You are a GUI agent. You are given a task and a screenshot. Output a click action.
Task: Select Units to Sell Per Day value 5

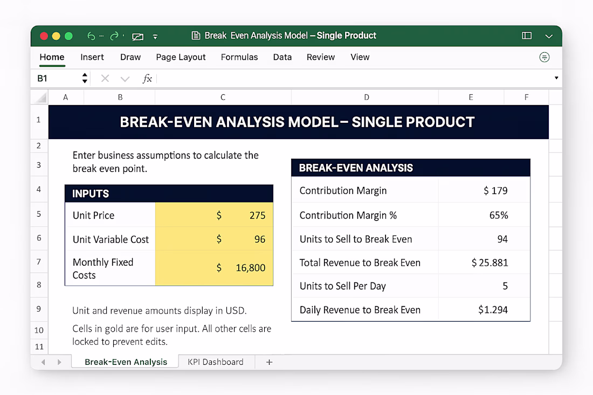click(484, 286)
